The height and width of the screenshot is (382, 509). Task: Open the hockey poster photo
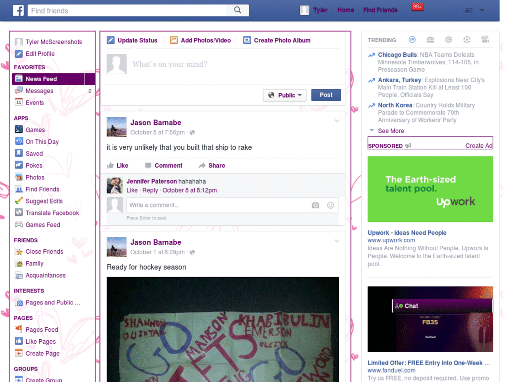coord(223,329)
